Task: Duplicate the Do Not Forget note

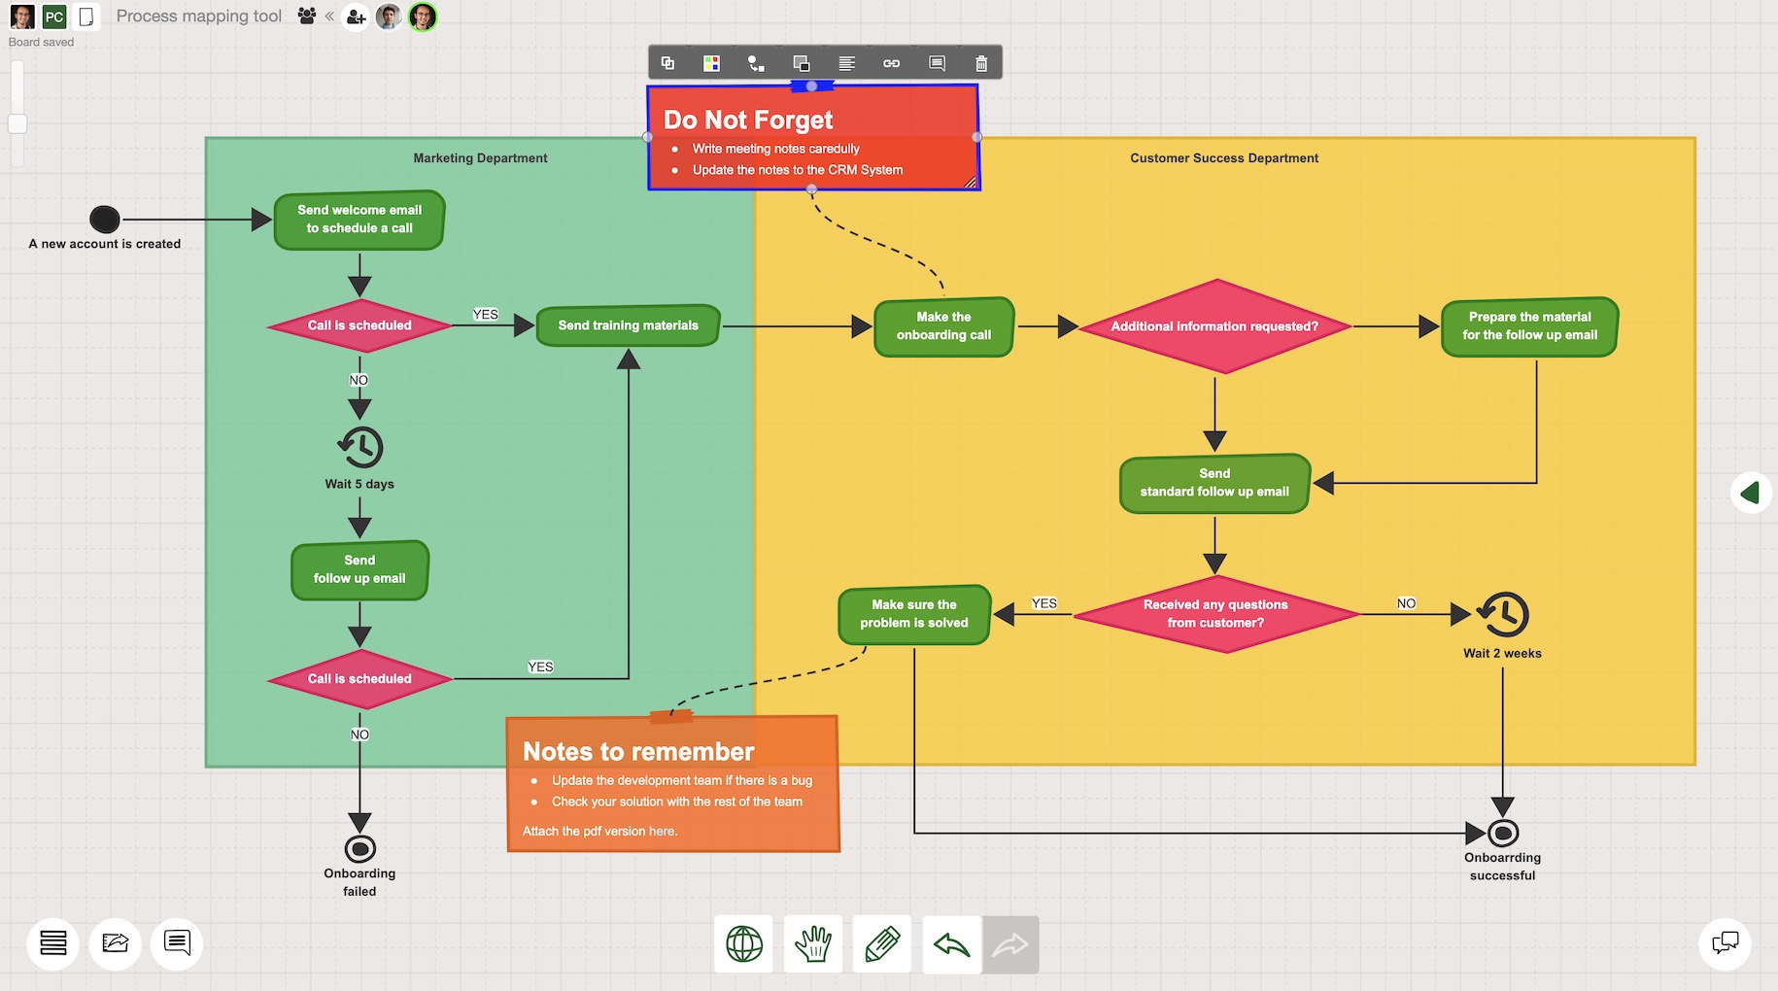Action: [667, 63]
